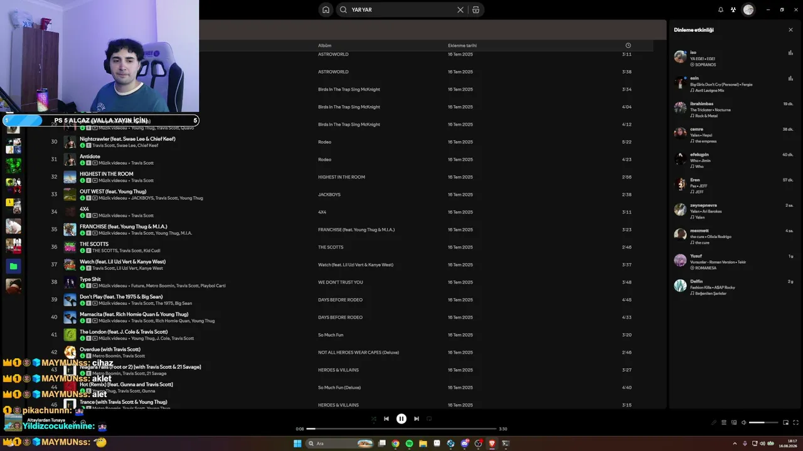Sort the track list by 'Eklenme tarihi'
Viewport: 803px width, 451px height.
click(462, 45)
